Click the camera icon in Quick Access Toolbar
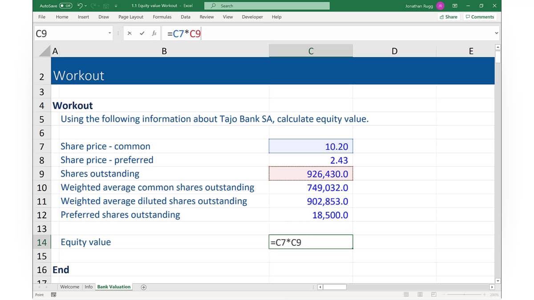 106,6
